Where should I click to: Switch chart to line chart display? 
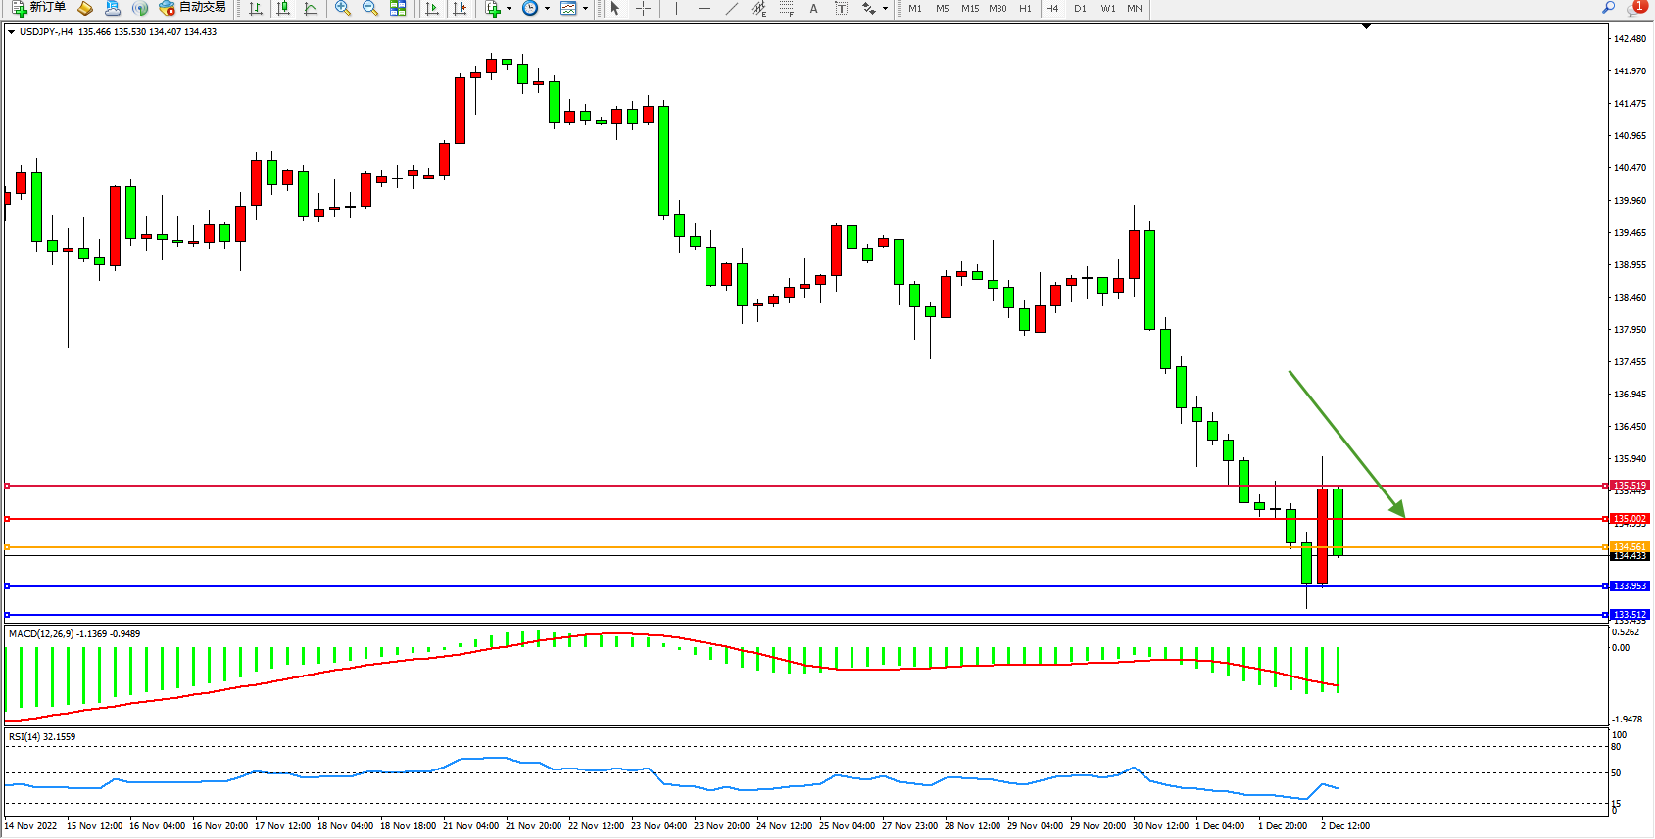click(311, 8)
